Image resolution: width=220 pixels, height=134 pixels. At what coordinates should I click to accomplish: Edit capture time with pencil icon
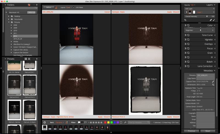(x=213, y=81)
